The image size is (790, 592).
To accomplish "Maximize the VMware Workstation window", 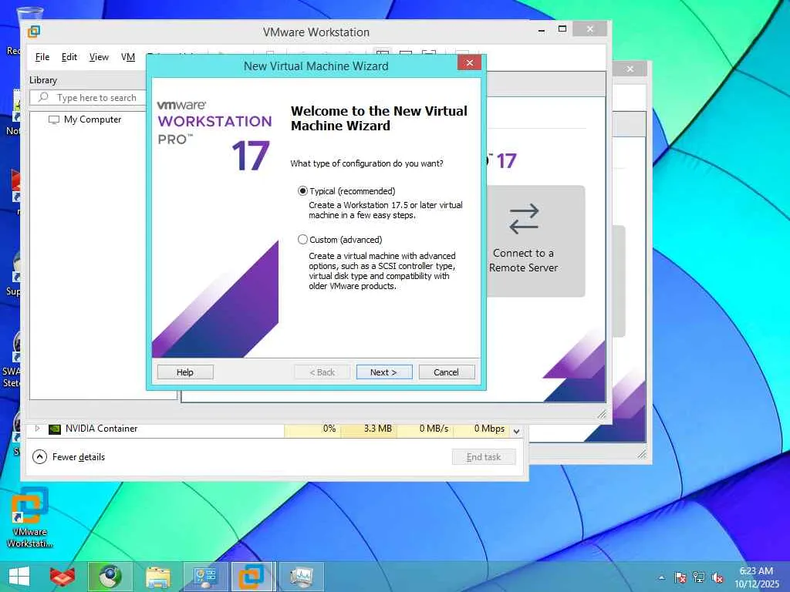I will coord(562,29).
